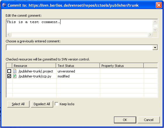The height and width of the screenshot is (128, 164).
Task: Click comment box scroll down arrow
Action: [155, 30]
